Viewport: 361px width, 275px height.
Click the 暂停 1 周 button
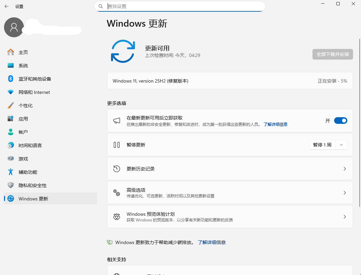[x=322, y=145]
